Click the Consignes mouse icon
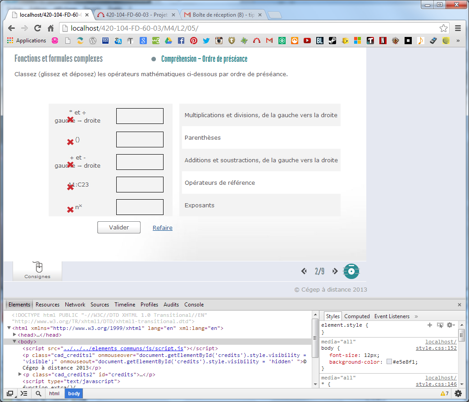Screen dimensions: 469x402 point(38,267)
